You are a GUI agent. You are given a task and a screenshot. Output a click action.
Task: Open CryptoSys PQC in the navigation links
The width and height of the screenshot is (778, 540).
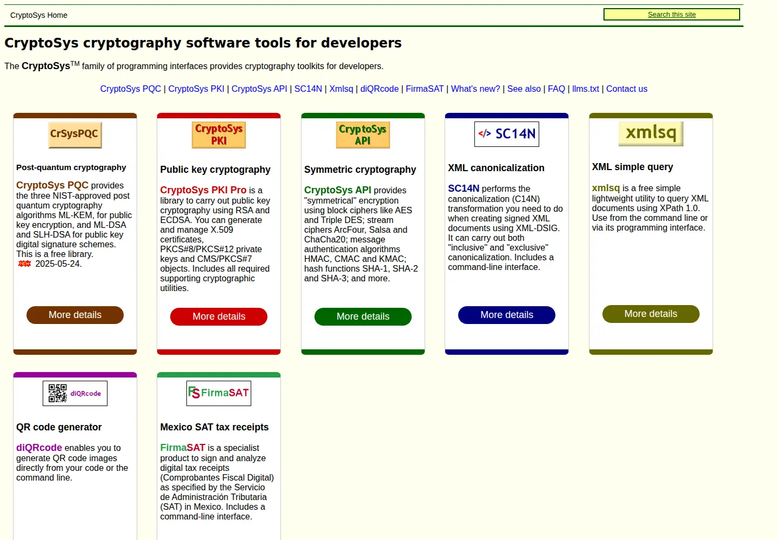point(131,89)
